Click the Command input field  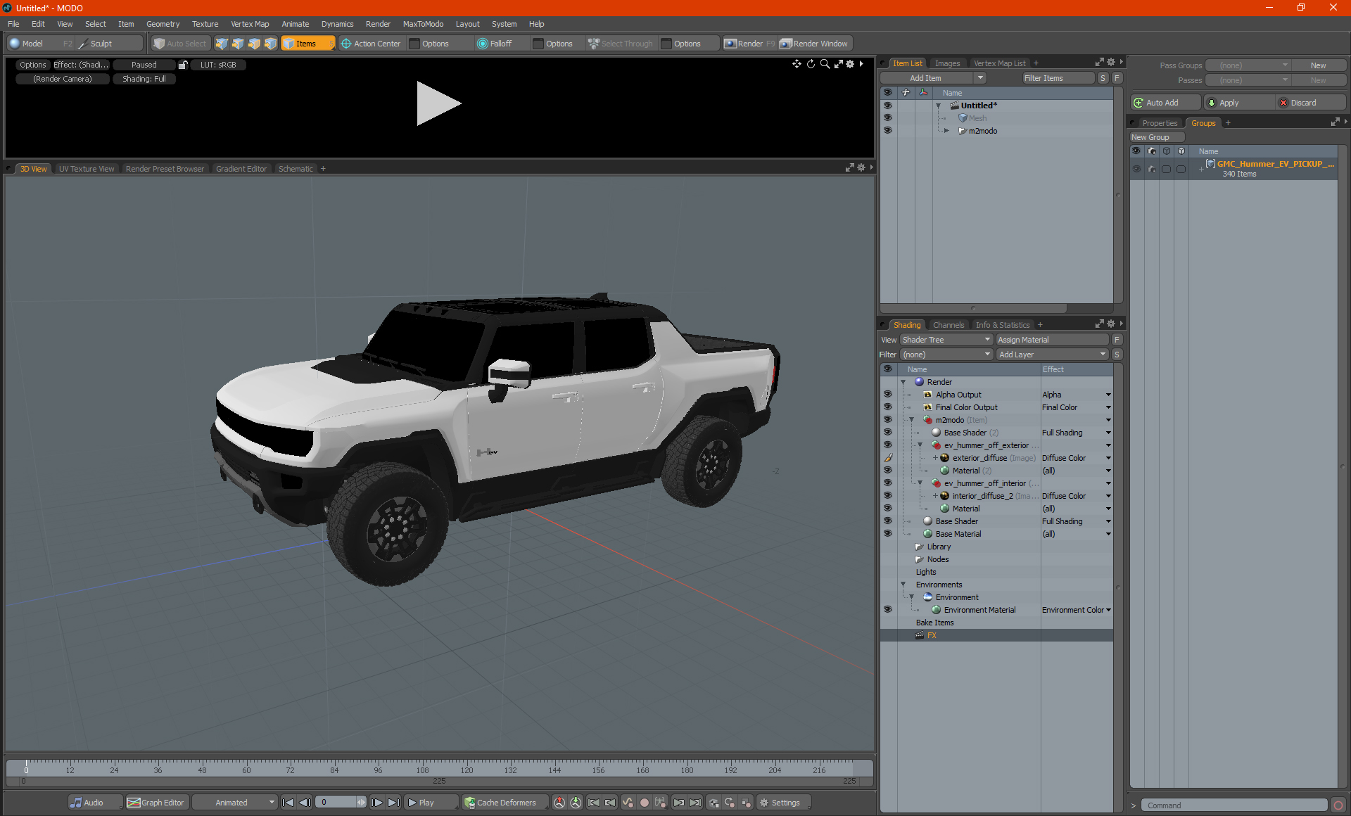coord(1236,805)
